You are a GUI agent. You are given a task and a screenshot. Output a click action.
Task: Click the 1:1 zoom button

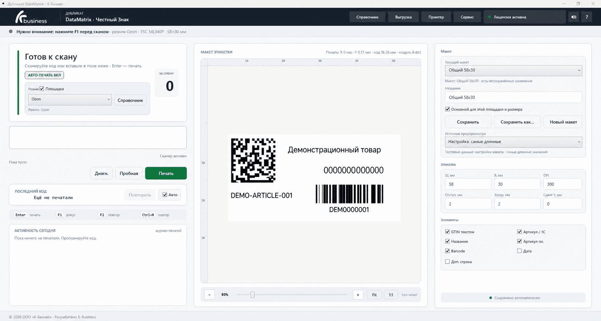point(391,295)
